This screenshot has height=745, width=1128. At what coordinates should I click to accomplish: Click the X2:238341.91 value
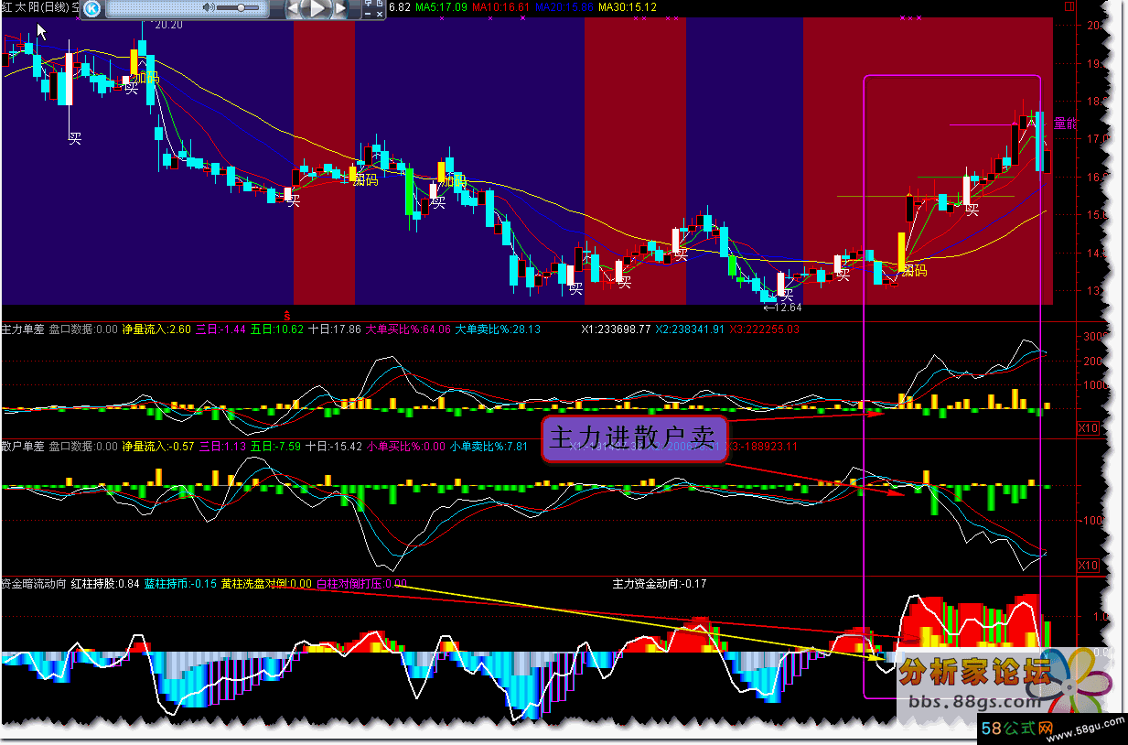(x=690, y=329)
